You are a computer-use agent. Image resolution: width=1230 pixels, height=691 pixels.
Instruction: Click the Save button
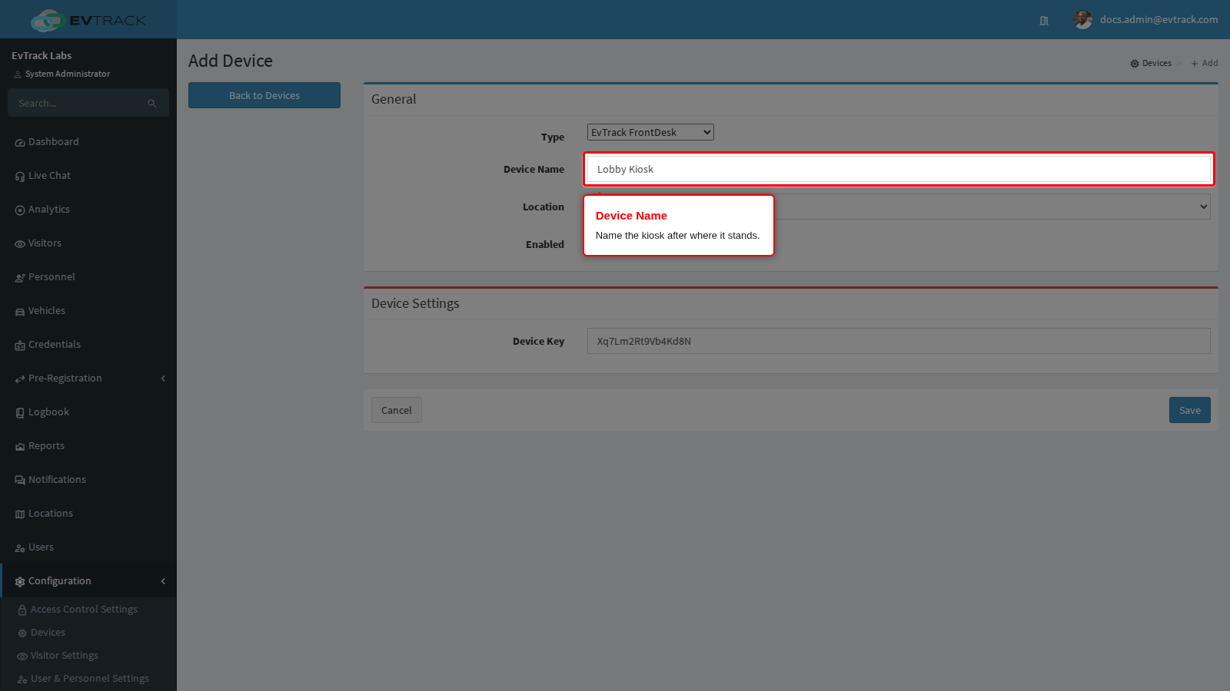click(x=1190, y=410)
